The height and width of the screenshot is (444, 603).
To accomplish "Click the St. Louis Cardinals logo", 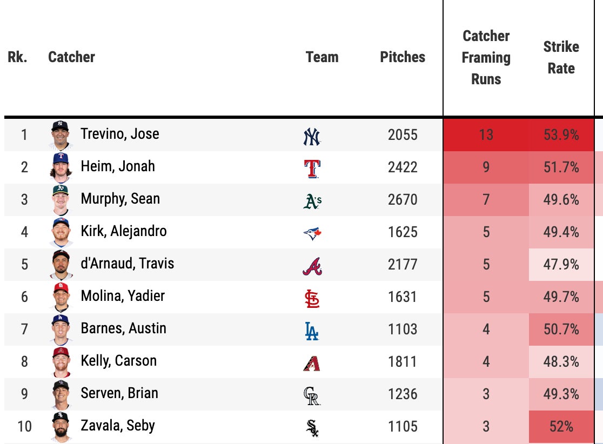I will tap(312, 298).
